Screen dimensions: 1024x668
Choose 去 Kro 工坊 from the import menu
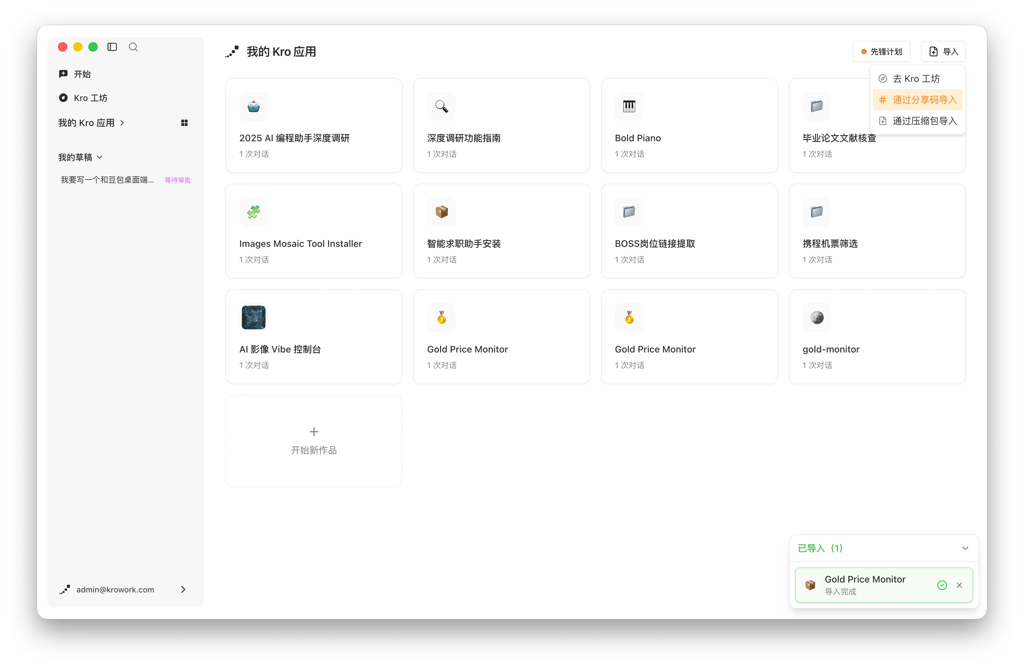pos(917,78)
